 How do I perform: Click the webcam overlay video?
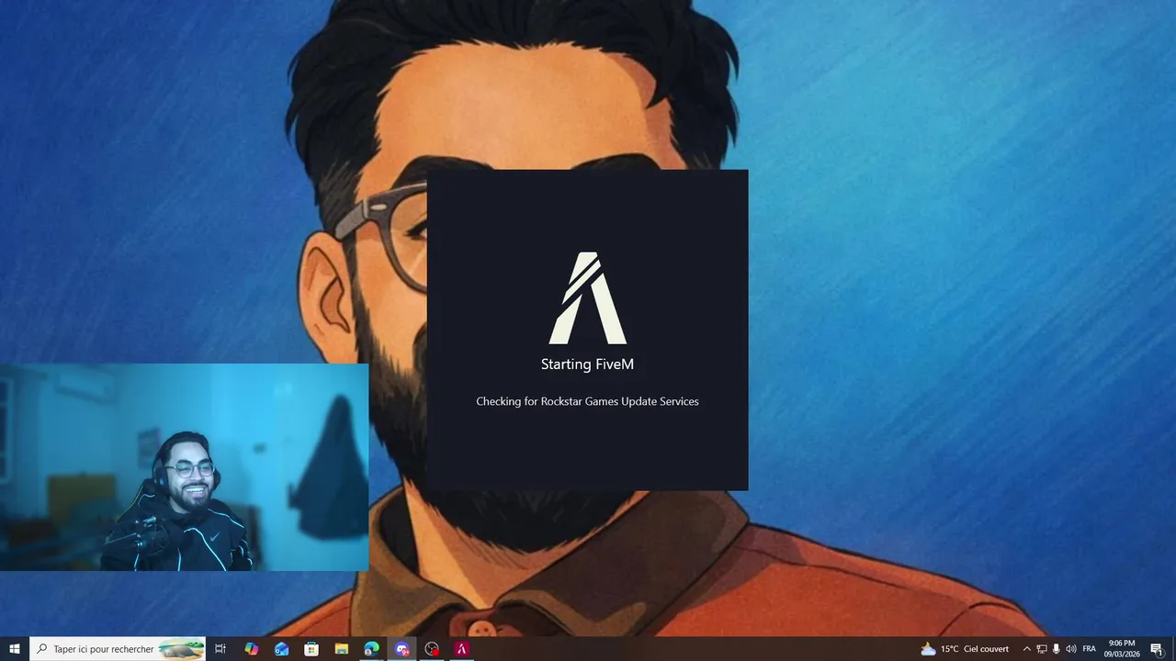[184, 467]
